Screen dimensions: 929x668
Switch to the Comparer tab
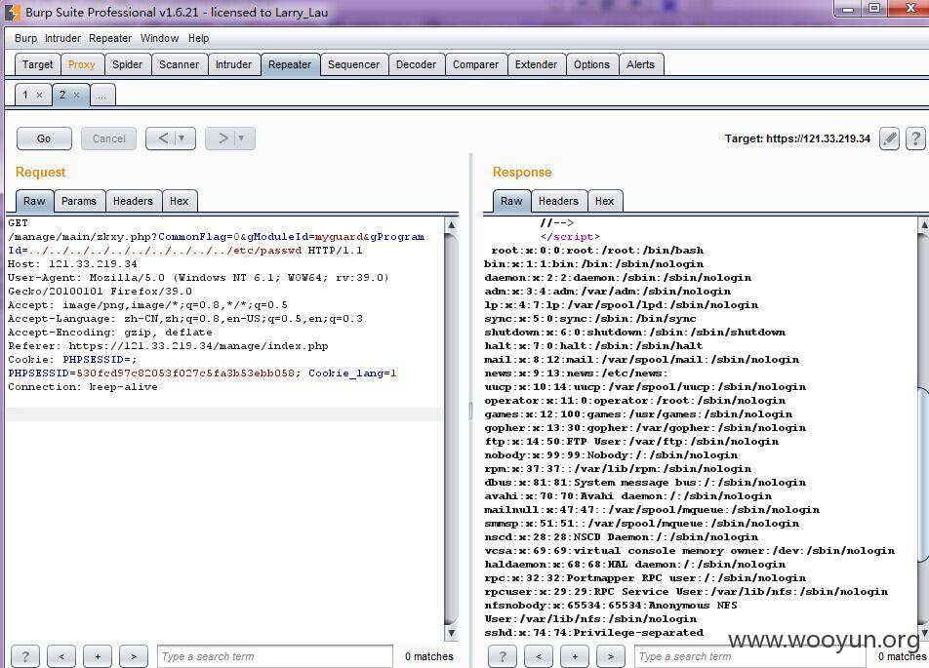pos(476,64)
